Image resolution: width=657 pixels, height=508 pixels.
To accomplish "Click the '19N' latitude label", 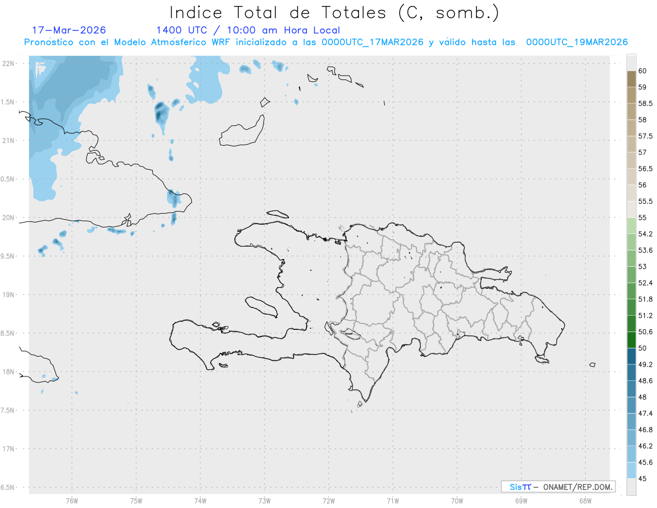I will 9,295.
